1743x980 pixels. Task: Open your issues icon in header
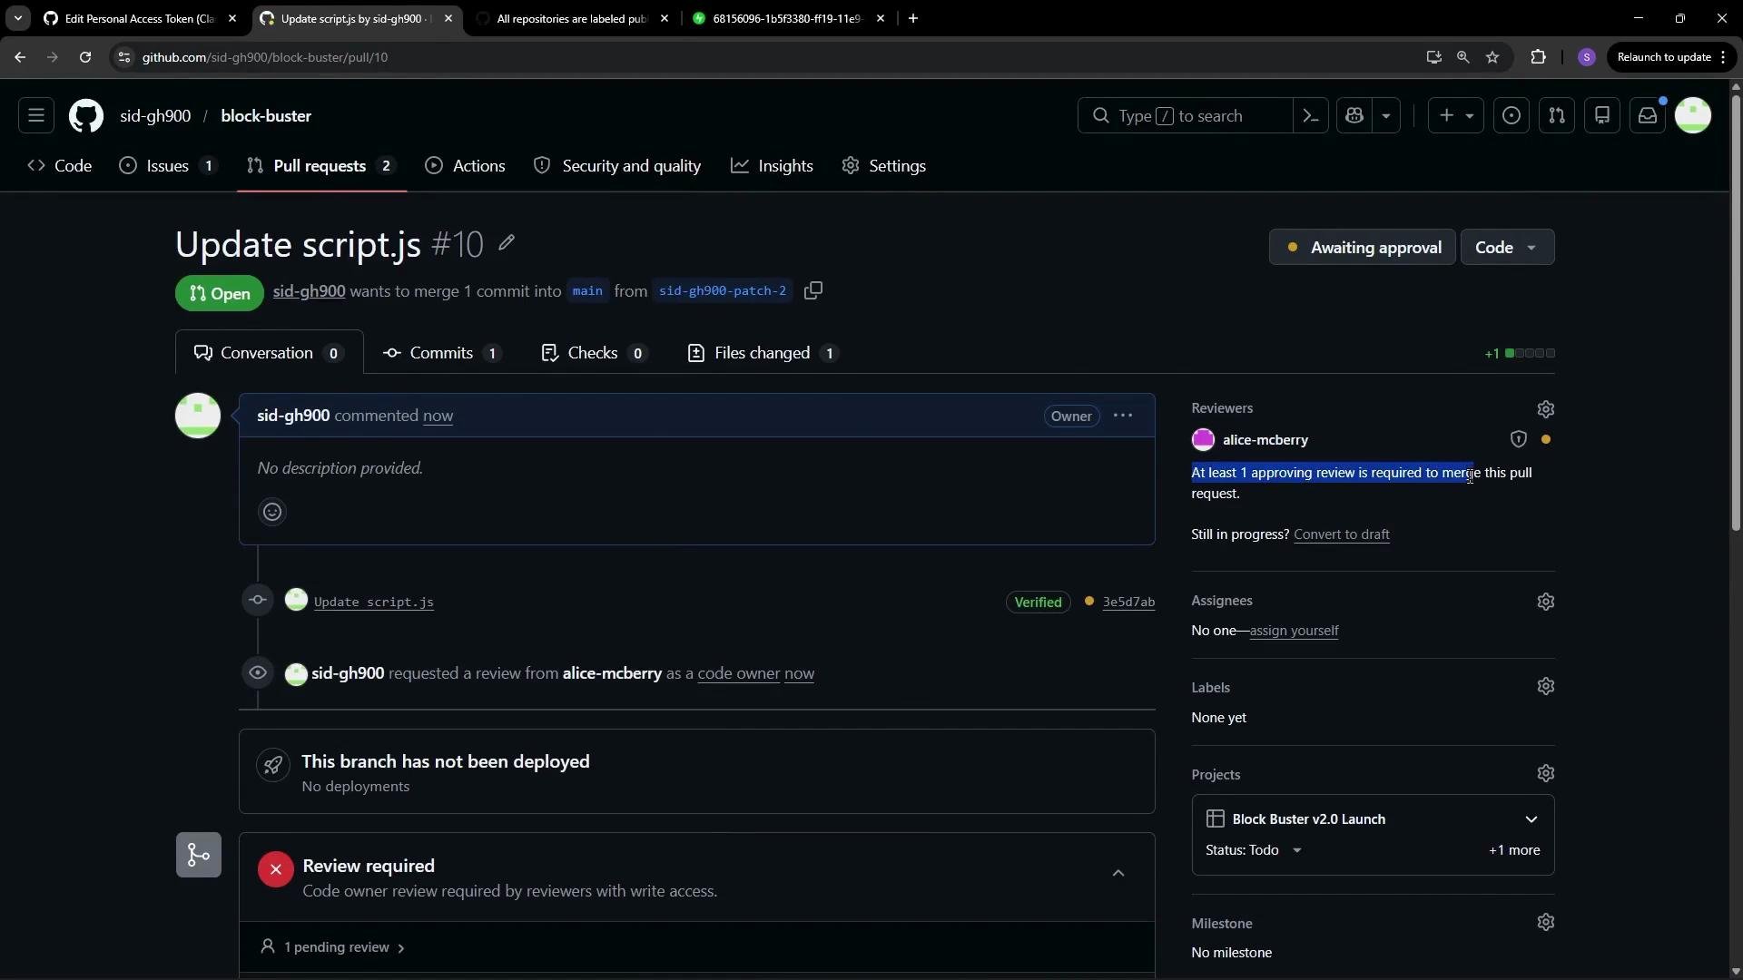1512,115
